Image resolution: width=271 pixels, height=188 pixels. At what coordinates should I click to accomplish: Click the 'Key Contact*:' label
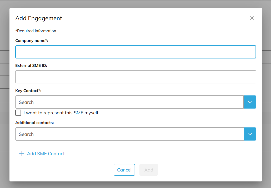click(x=28, y=91)
